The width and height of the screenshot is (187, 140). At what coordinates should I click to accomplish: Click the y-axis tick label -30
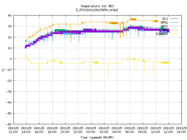point(9,92)
